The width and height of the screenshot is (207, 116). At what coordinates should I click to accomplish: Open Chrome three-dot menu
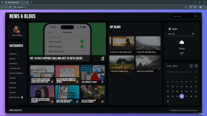click(205, 7)
